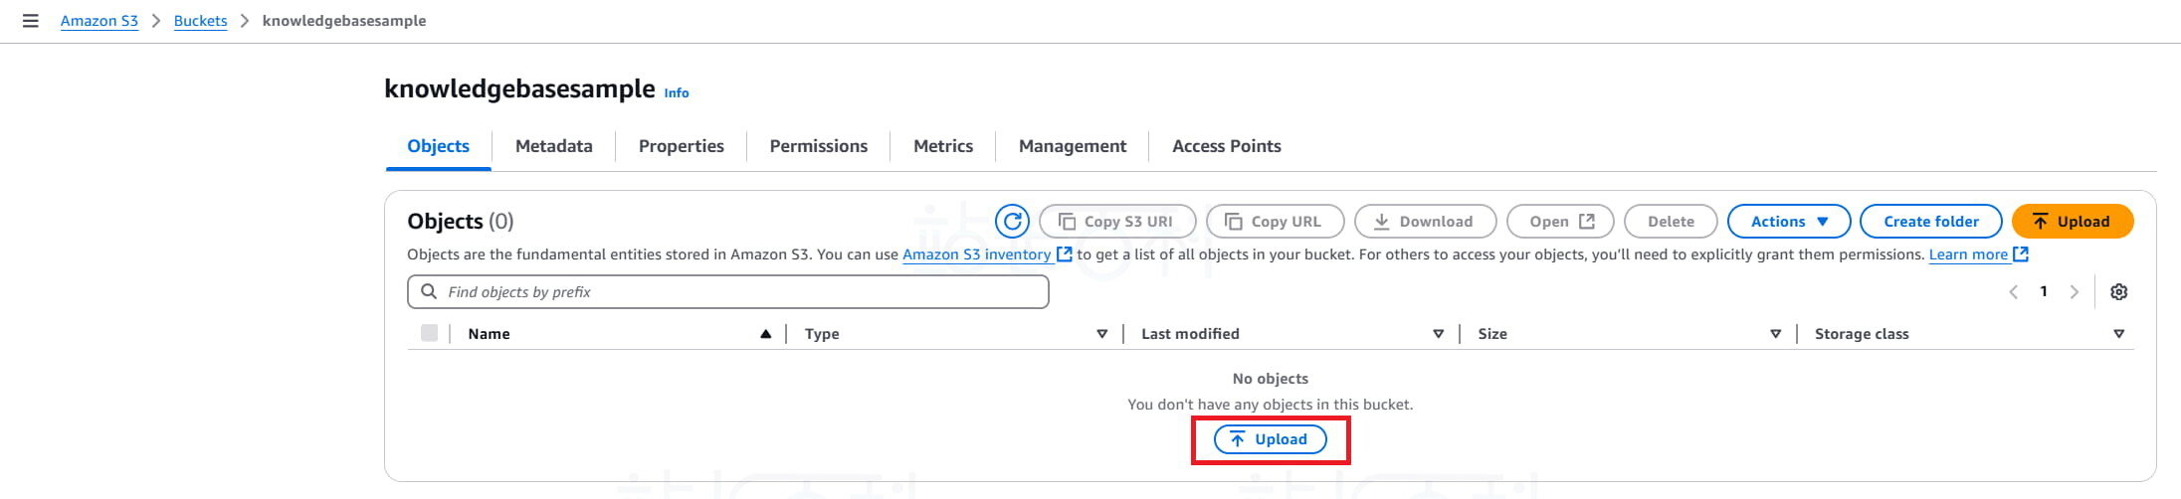Sort by Last modified column arrow
Screen dimensions: 2181x499
(x=1438, y=334)
